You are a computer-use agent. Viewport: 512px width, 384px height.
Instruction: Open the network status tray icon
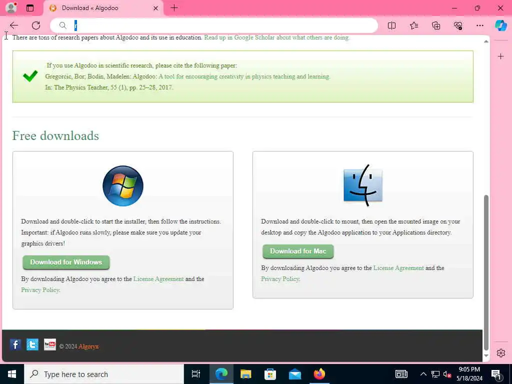pyautogui.click(x=435, y=374)
